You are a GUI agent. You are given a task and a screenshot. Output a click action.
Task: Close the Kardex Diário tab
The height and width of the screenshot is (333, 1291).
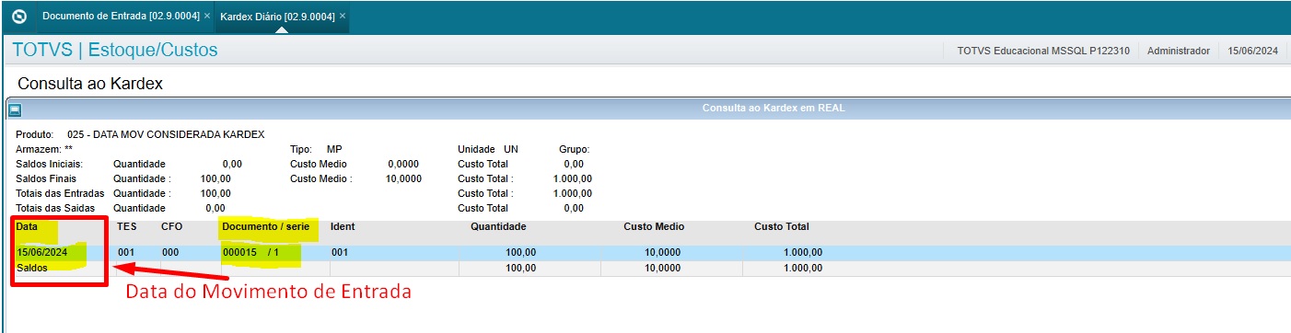(x=343, y=17)
